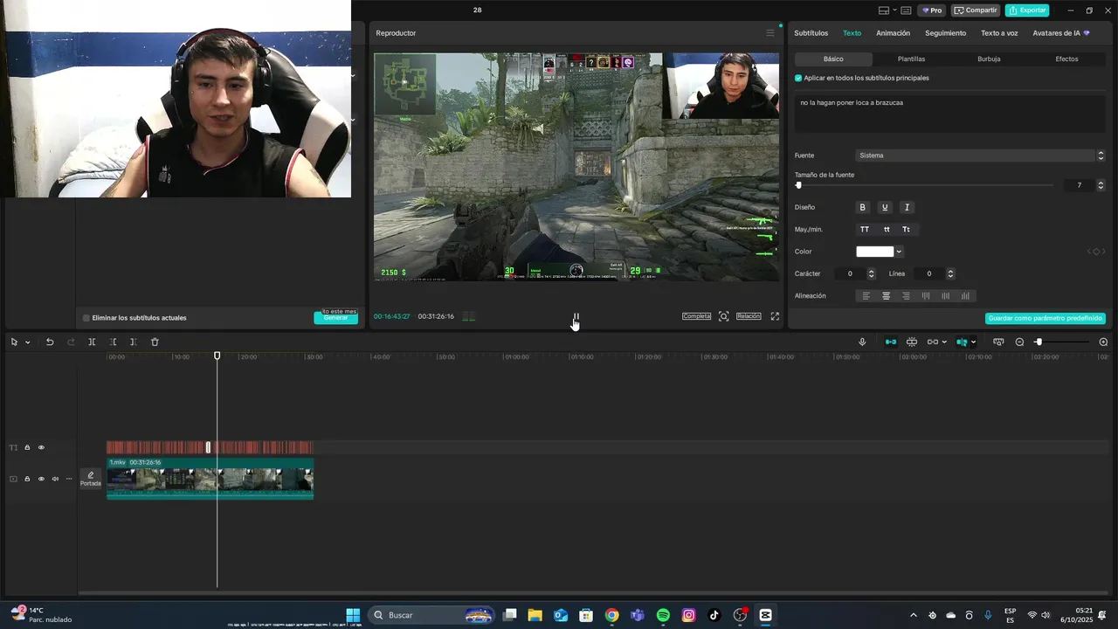Click the Portada cover button

pyautogui.click(x=91, y=479)
